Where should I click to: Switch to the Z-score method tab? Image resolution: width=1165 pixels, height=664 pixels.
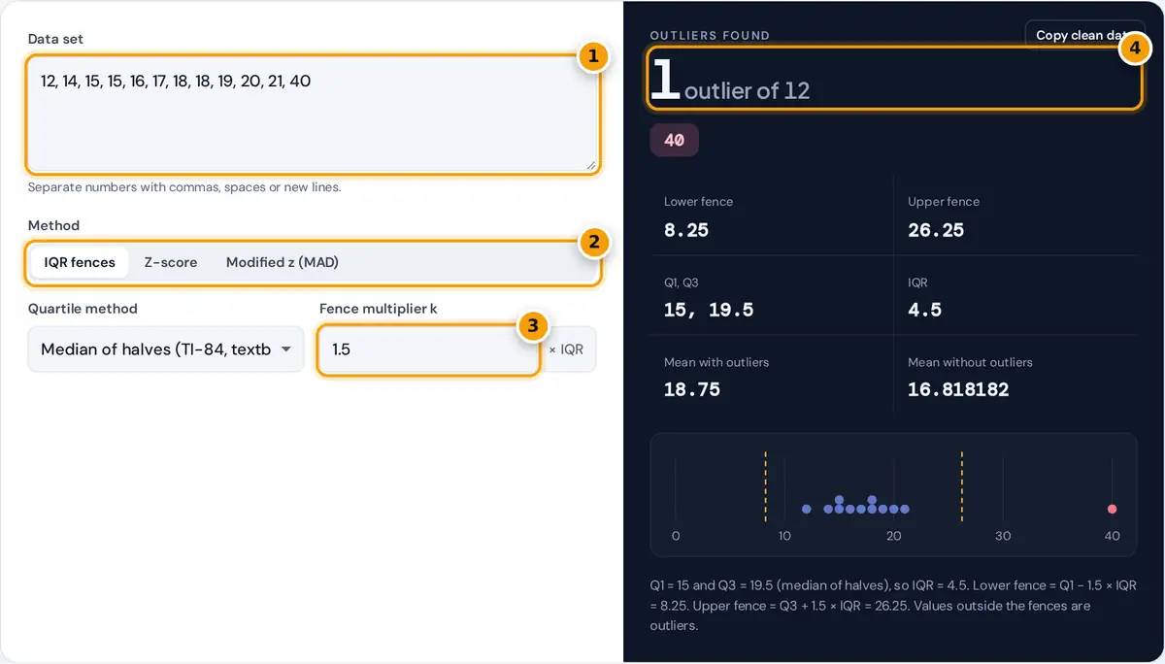point(171,262)
